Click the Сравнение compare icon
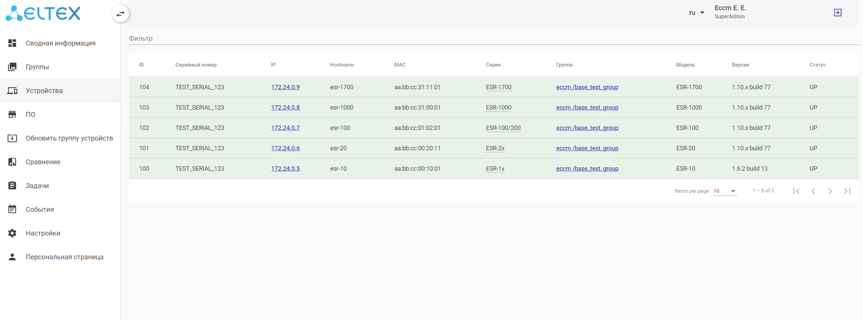Image resolution: width=863 pixels, height=320 pixels. [x=12, y=162]
